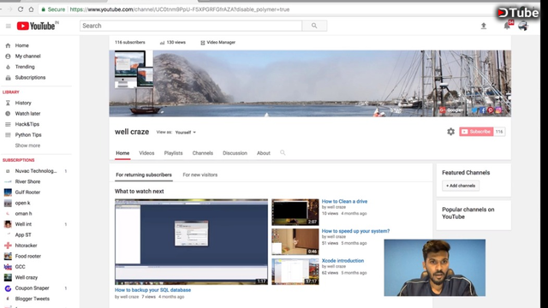Image resolution: width=548 pixels, height=308 pixels.
Task: Click Add channels button
Action: pos(461,186)
